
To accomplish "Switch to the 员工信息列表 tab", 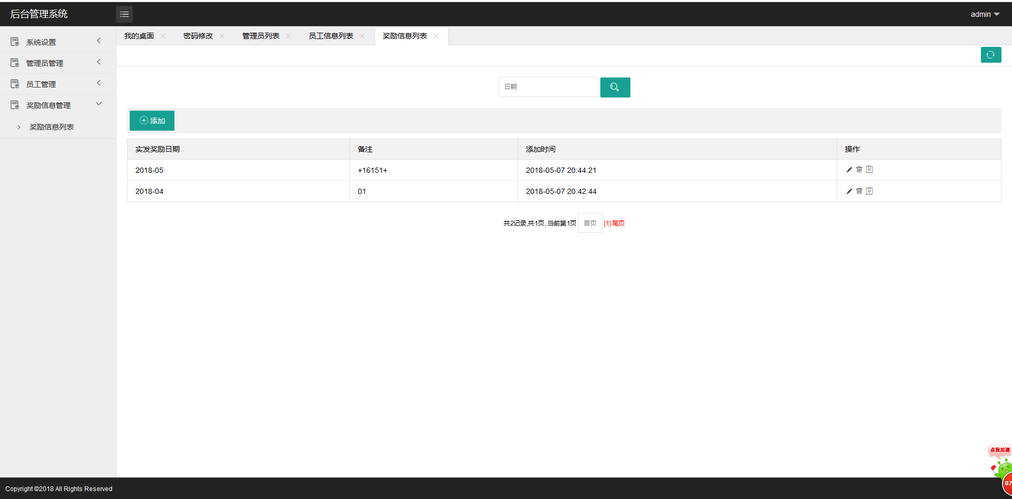I will pos(330,36).
